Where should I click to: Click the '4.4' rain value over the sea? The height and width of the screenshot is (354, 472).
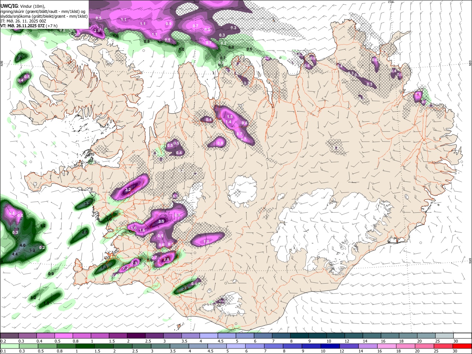point(15,254)
